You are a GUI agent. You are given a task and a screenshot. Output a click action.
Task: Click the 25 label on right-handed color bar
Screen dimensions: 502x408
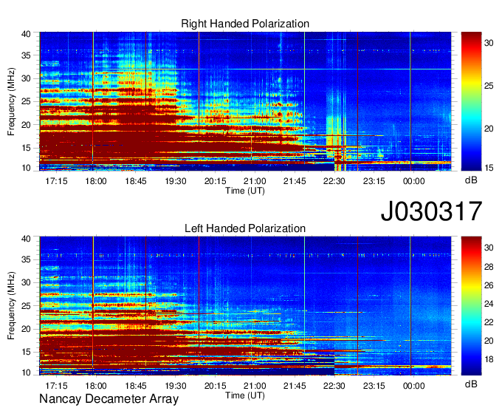489,86
